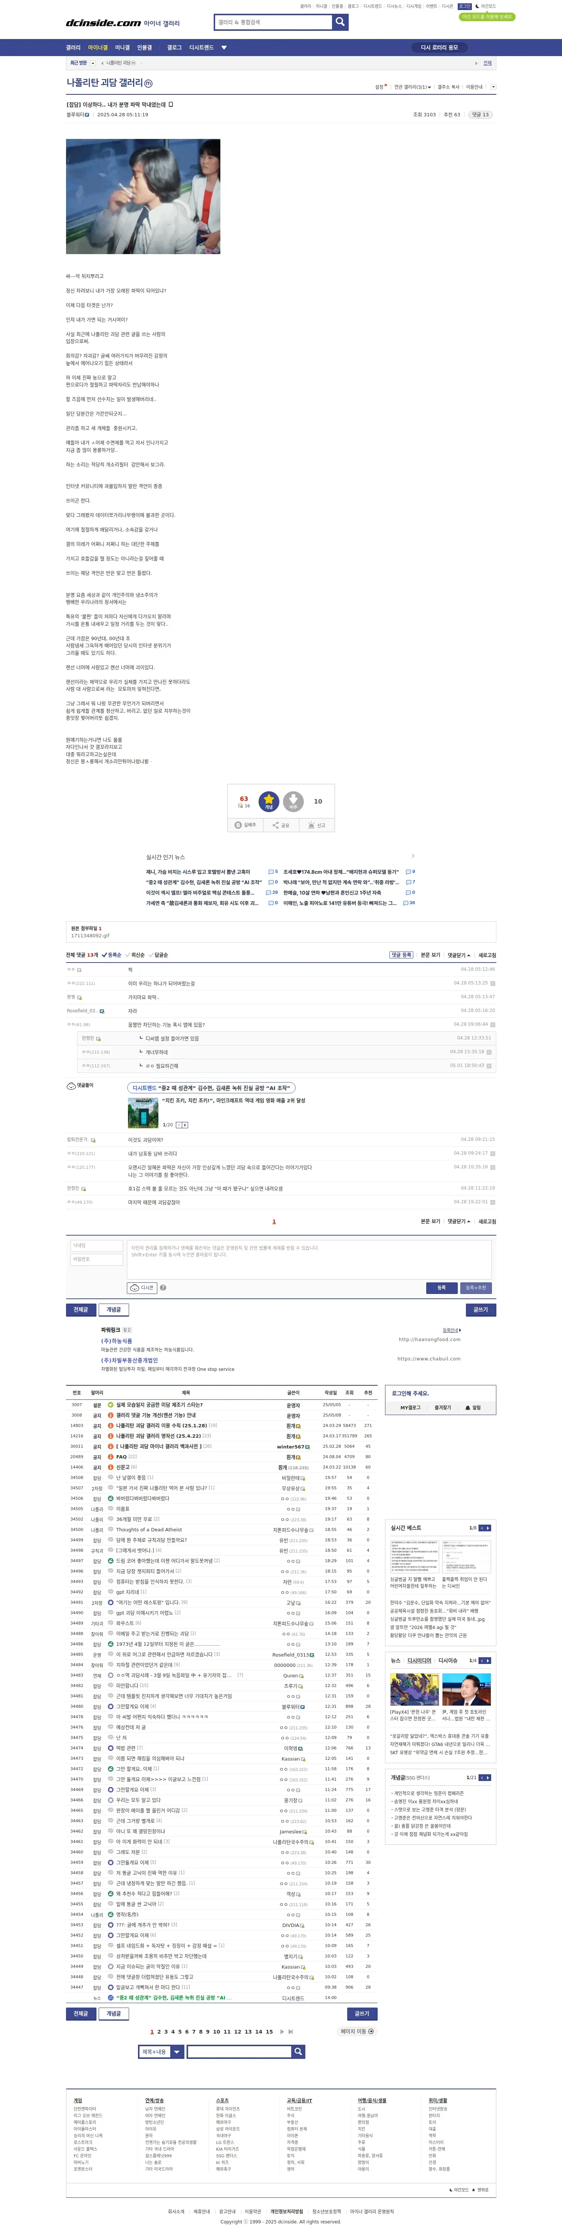
Task: Switch to 전체글 tab above post list
Action: point(81,1309)
